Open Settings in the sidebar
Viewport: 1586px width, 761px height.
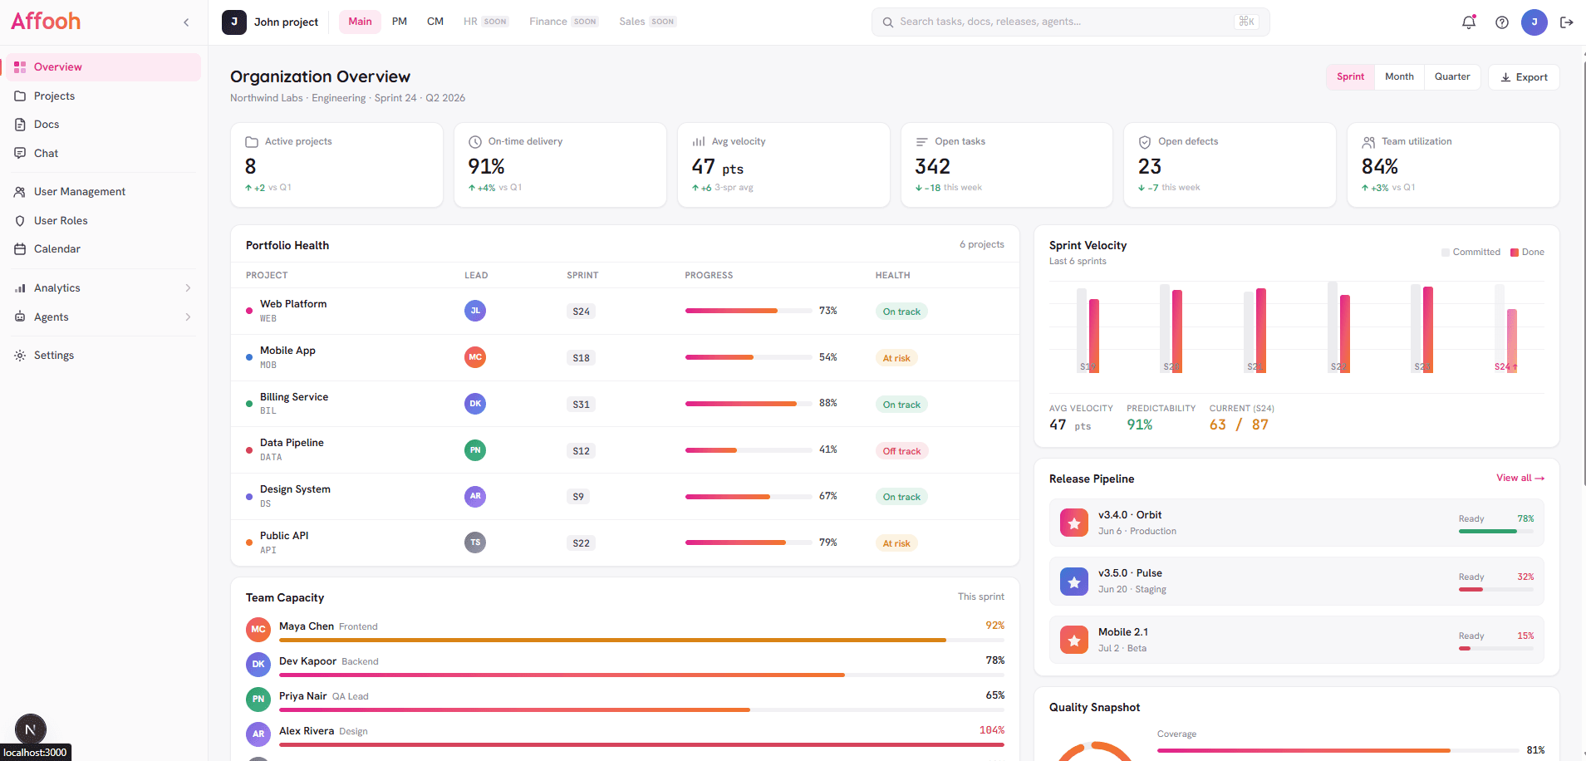click(104, 356)
